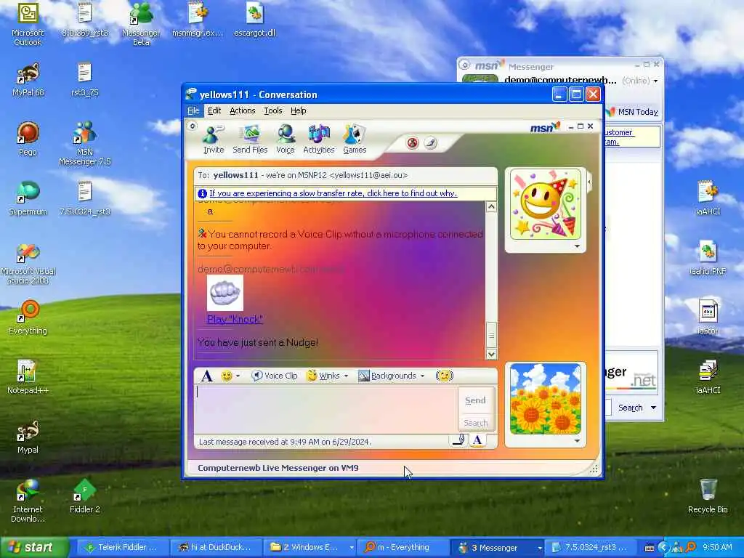
Task: Open the Winks picker
Action: coord(324,376)
